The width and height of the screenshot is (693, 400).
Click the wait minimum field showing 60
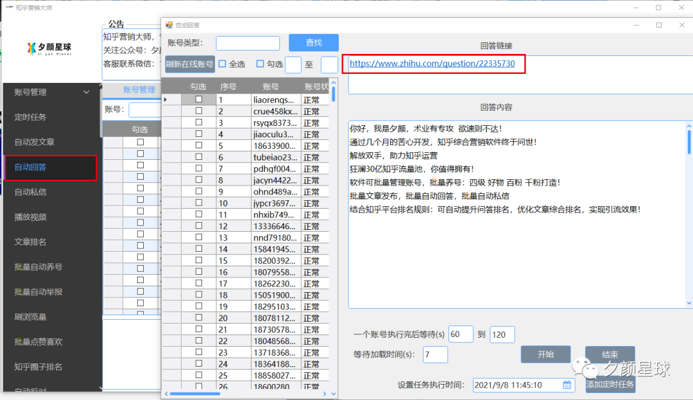[461, 334]
